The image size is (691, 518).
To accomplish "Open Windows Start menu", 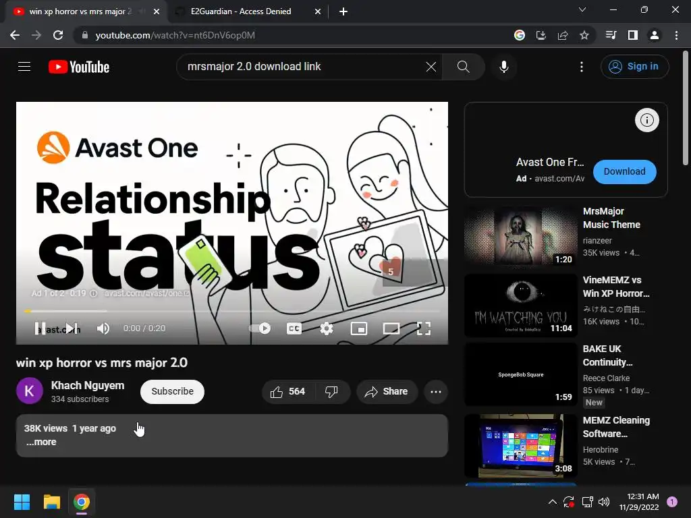I will tap(22, 502).
